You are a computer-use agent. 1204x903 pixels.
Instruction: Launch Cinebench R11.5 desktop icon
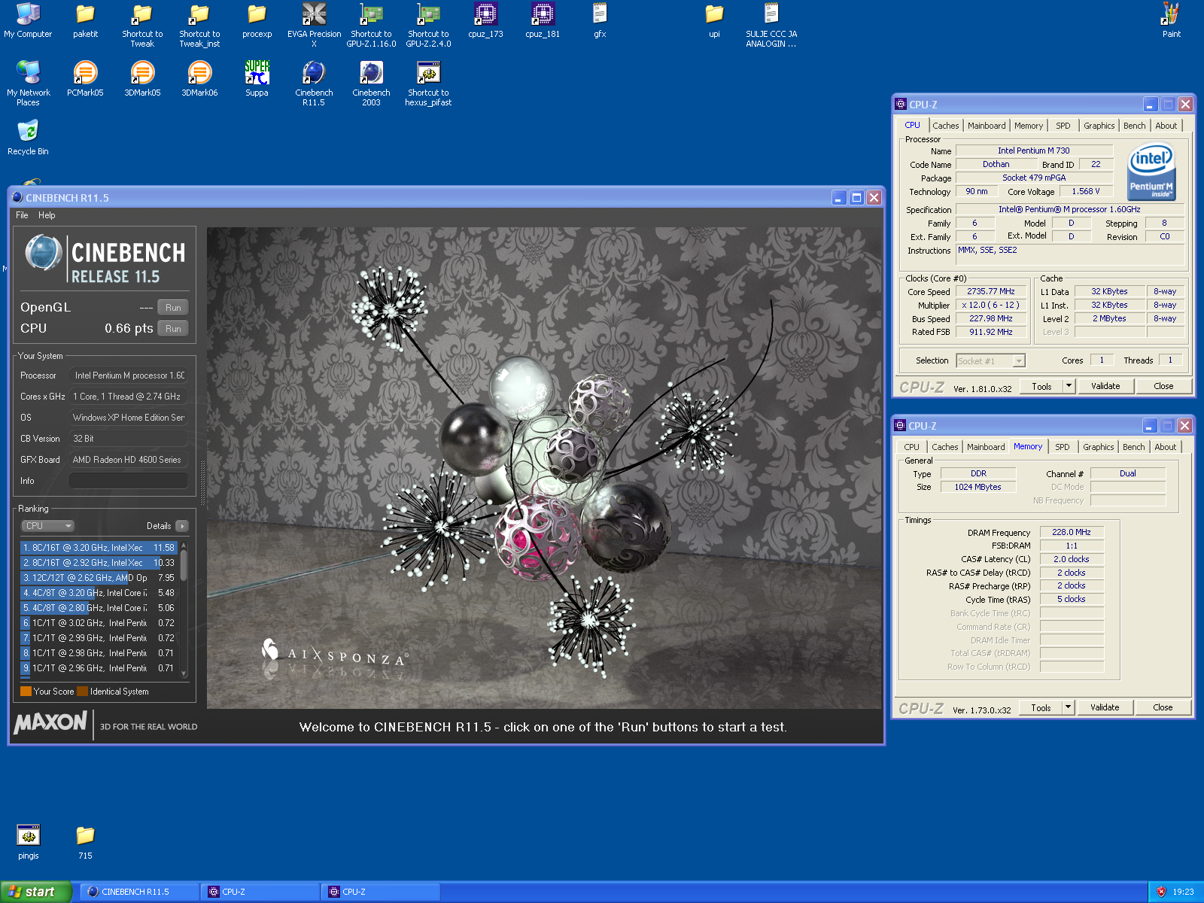pyautogui.click(x=314, y=83)
